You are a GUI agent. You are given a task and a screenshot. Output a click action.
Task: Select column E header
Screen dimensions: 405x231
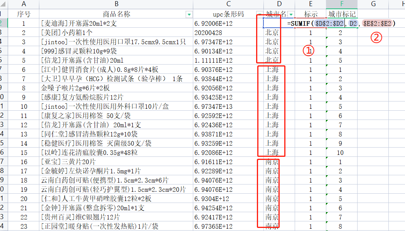point(310,4)
